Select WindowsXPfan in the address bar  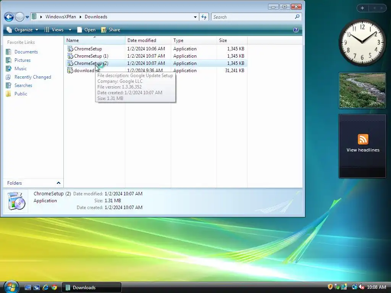coord(61,17)
